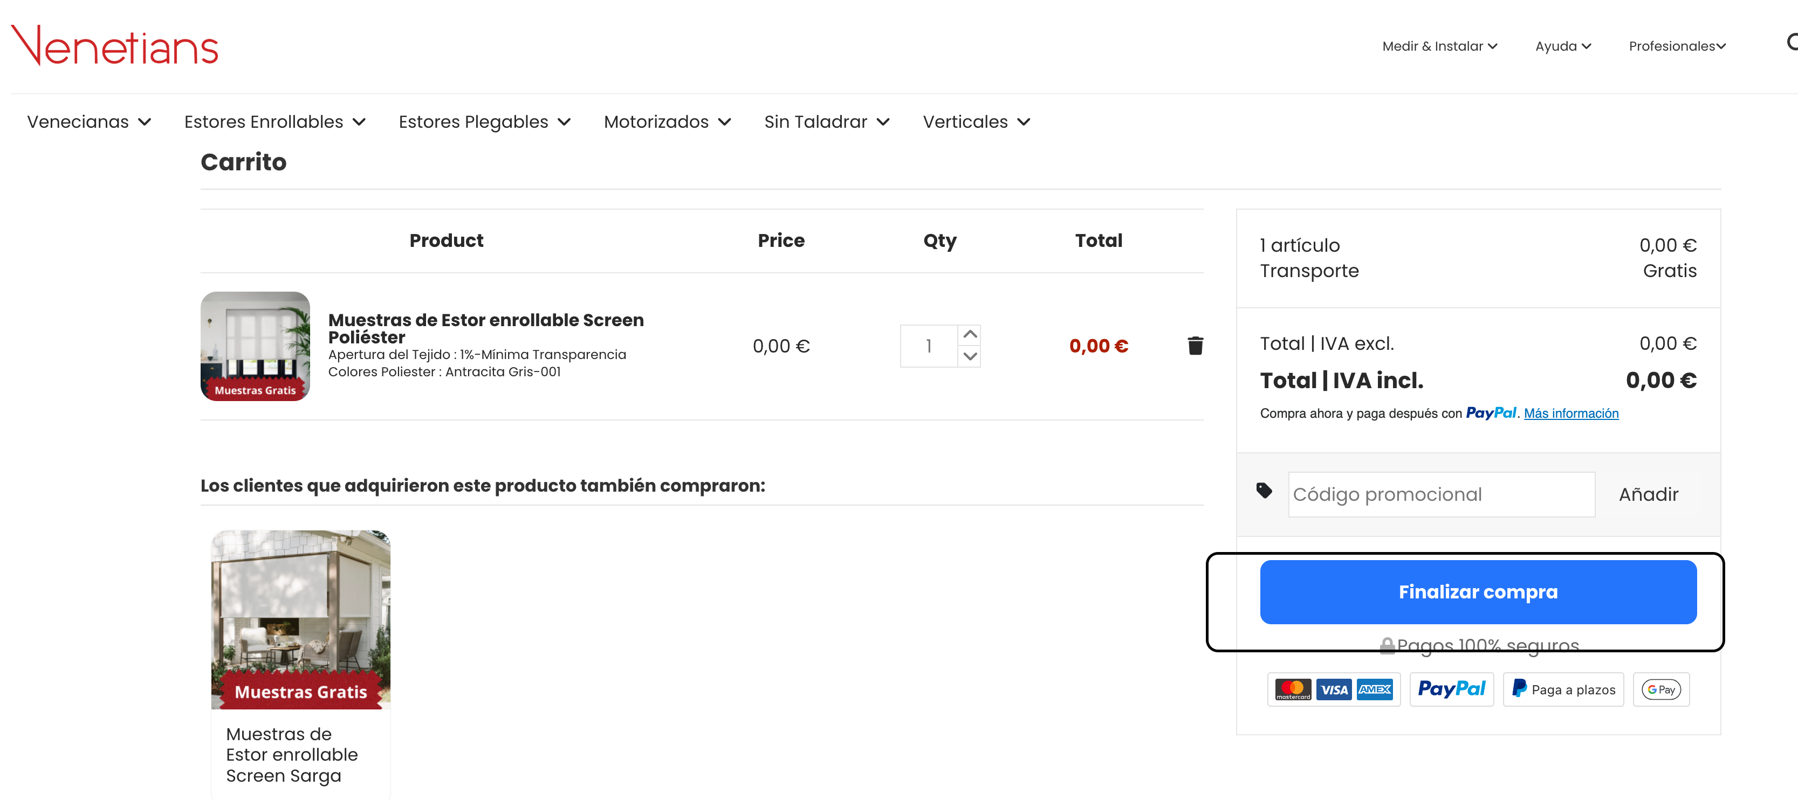Image resolution: width=1798 pixels, height=800 pixels.
Task: Click the Añadir promo code button
Action: [x=1648, y=494]
